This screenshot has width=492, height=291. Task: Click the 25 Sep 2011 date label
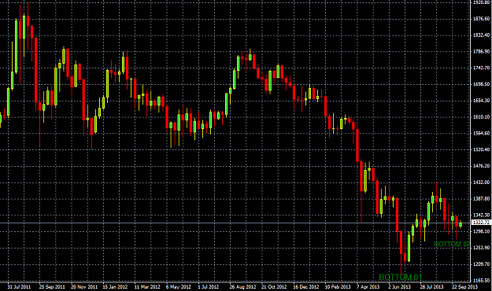point(52,286)
